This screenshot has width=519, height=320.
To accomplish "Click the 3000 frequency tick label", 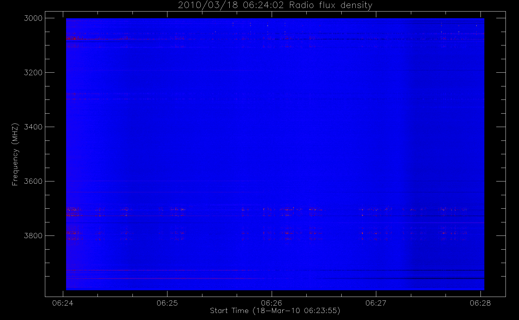I will coord(33,18).
